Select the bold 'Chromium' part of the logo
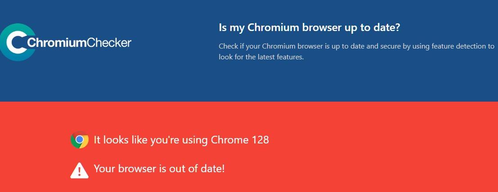 tap(57, 43)
